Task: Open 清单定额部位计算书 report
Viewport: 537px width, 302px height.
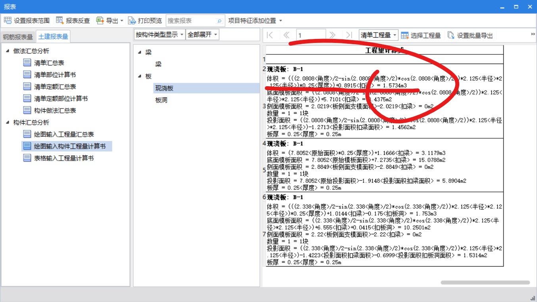Action: (x=61, y=99)
